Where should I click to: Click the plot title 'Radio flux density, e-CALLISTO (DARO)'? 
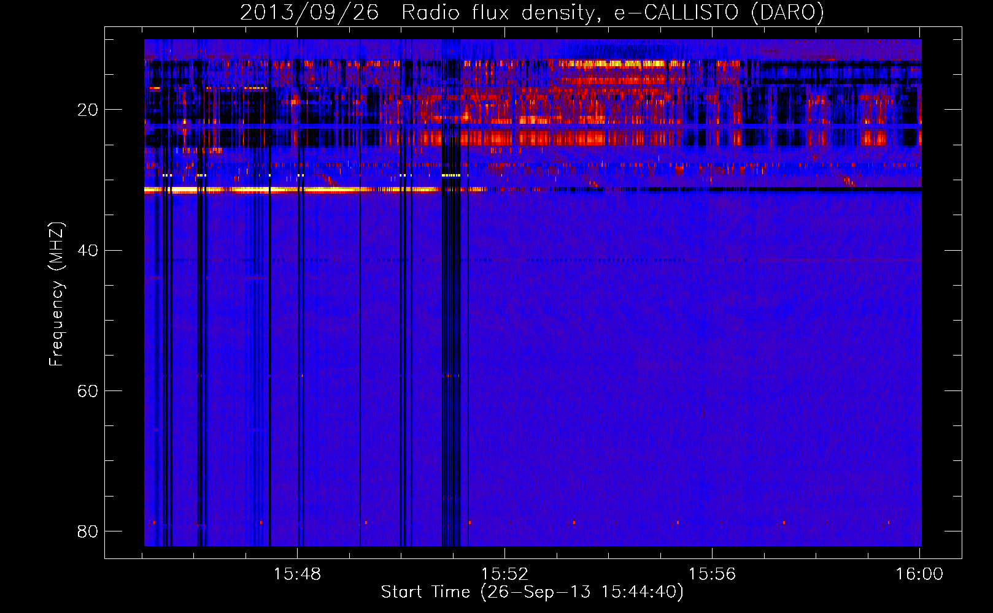pyautogui.click(x=612, y=13)
